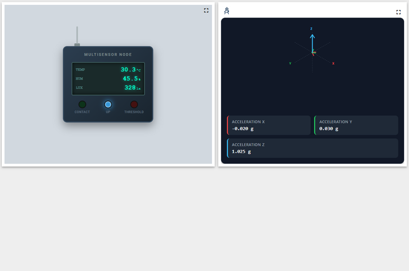Click the blue UP indicator LED
This screenshot has width=409, height=271.
coord(108,104)
